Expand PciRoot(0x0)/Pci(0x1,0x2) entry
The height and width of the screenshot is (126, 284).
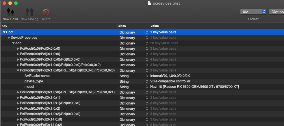[18, 108]
